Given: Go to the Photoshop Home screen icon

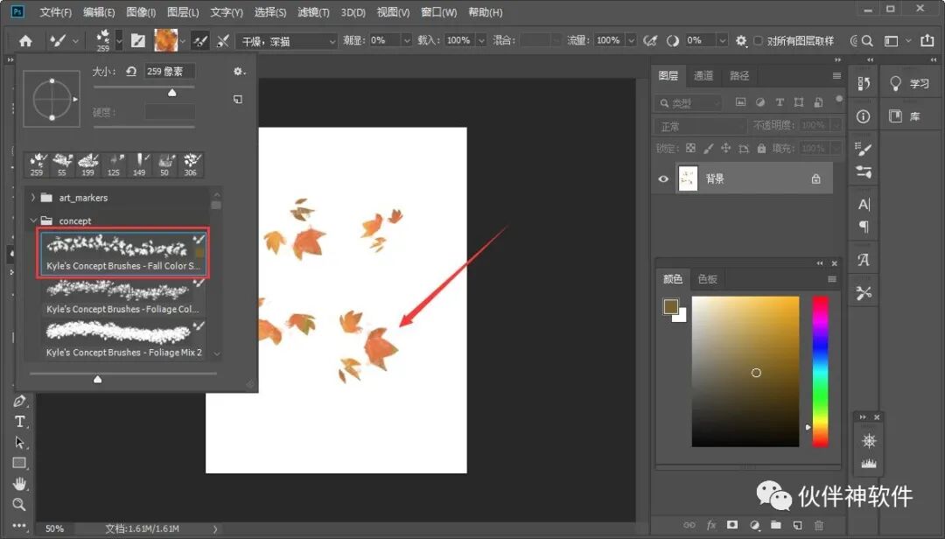Looking at the screenshot, I should (25, 41).
